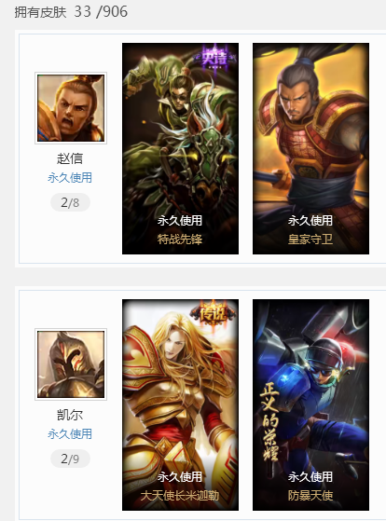This screenshot has height=521, width=386.
Task: Open the 特战先锋 skin card
Action: click(180, 148)
